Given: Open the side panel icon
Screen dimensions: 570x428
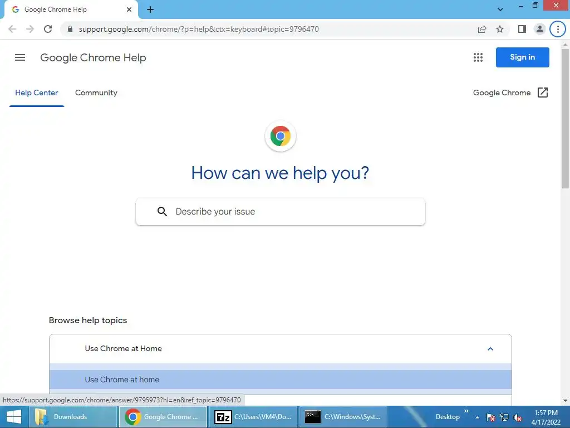Looking at the screenshot, I should pos(522,29).
